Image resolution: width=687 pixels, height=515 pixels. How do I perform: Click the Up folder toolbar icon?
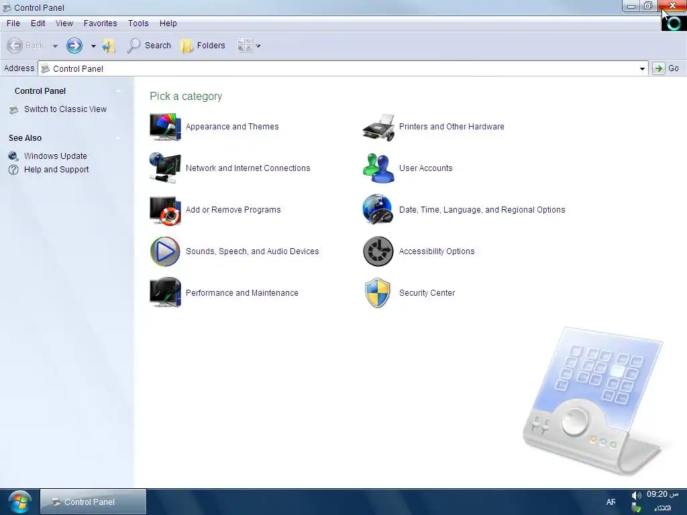(x=109, y=46)
